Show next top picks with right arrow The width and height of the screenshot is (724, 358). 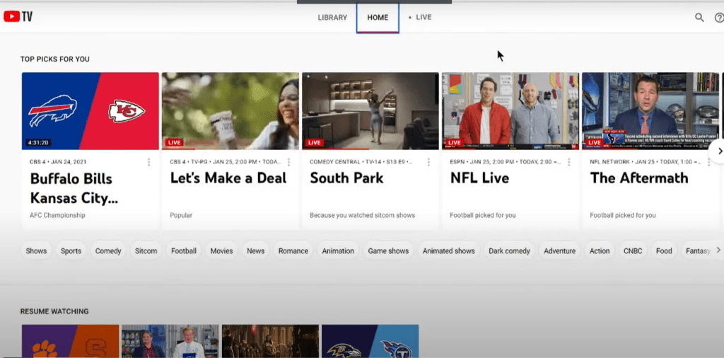[x=718, y=151]
